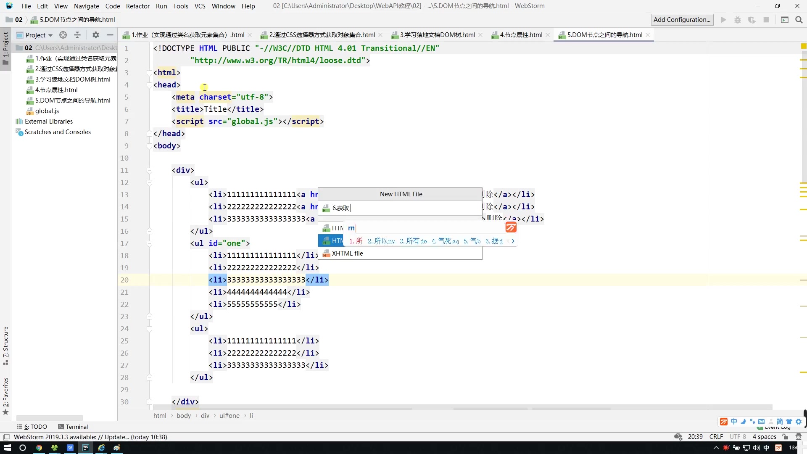Toggle the simplified/traditional 简 button
The width and height of the screenshot is (807, 454).
tap(780, 422)
